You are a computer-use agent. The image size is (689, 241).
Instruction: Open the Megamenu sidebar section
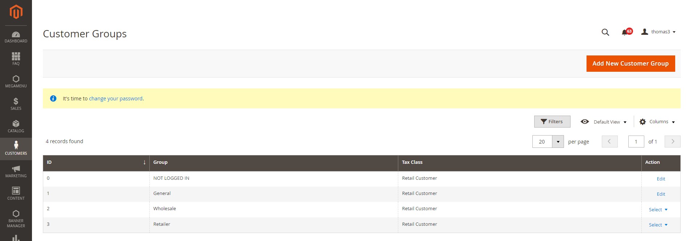(16, 82)
